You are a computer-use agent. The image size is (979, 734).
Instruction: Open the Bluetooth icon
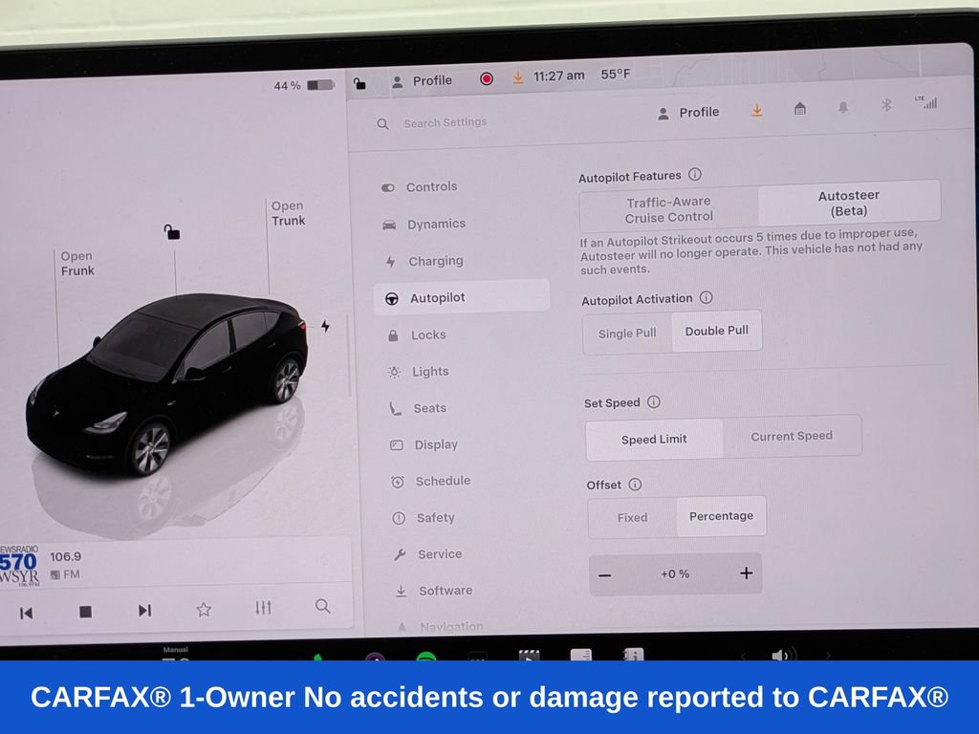pyautogui.click(x=886, y=105)
